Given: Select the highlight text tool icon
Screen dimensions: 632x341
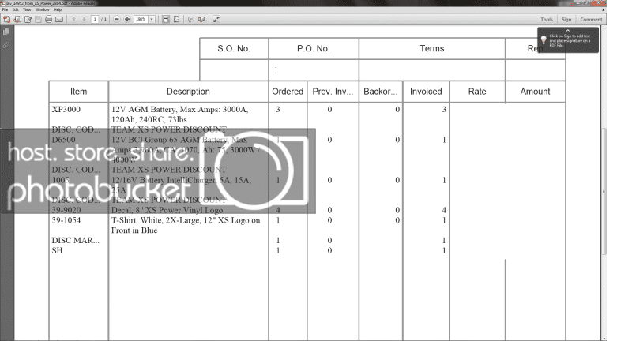Looking at the screenshot, I should tap(201, 19).
